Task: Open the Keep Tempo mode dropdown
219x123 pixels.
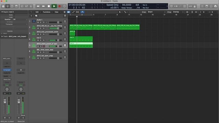Action: pyautogui.click(x=127, y=8)
